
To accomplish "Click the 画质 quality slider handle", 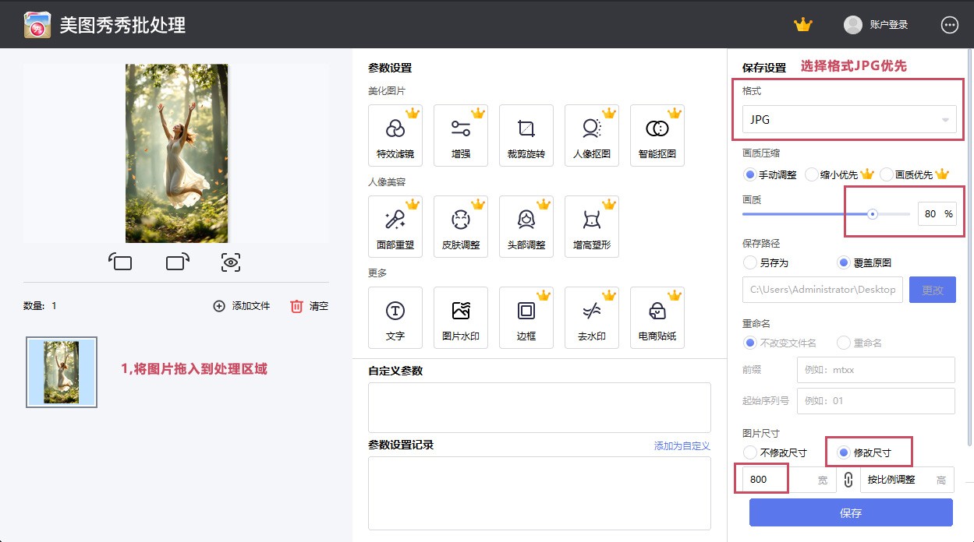I will (873, 214).
